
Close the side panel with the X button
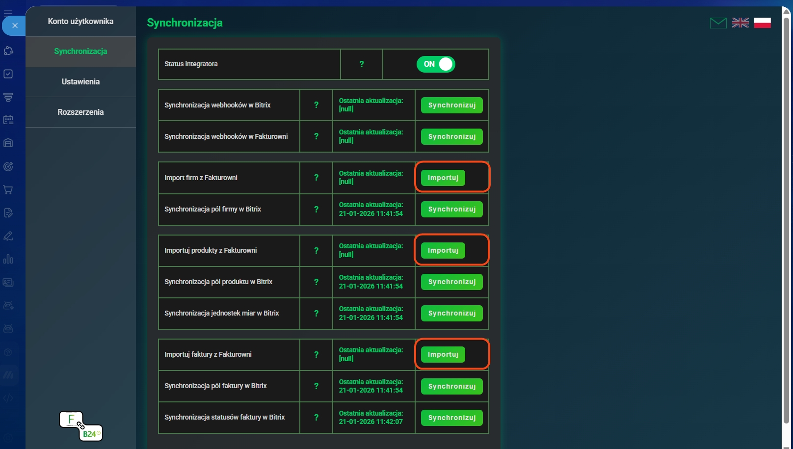[x=15, y=26]
